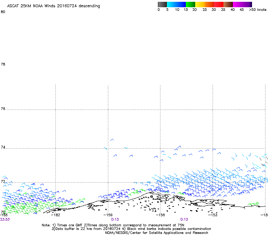
Task: Click the magenta-purple 40-50 knots legend swatch
Action: pos(242,4)
